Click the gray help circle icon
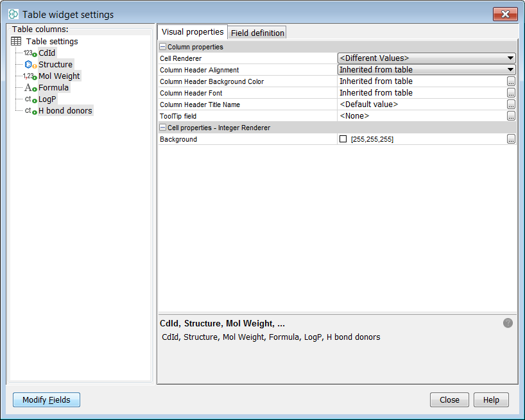525x420 pixels. click(x=508, y=323)
